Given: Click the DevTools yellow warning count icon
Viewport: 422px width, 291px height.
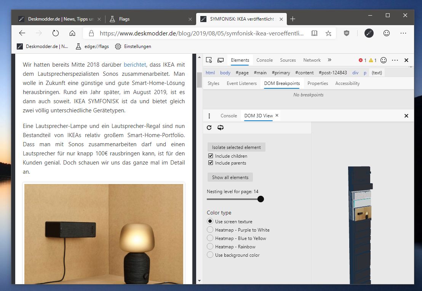Looking at the screenshot, I should 371,60.
